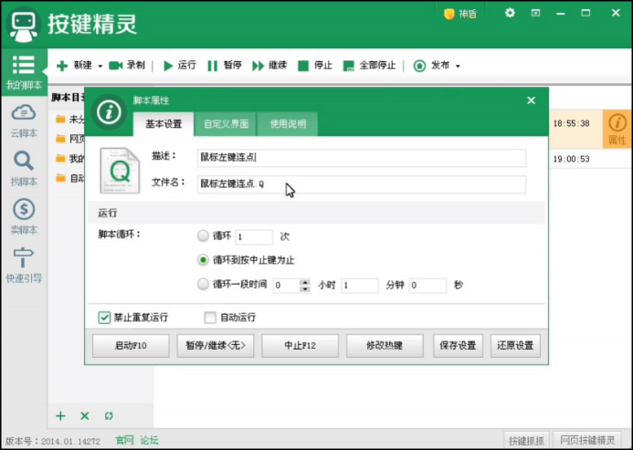Switch to the 使用说明 tab
The image size is (633, 450).
point(288,124)
